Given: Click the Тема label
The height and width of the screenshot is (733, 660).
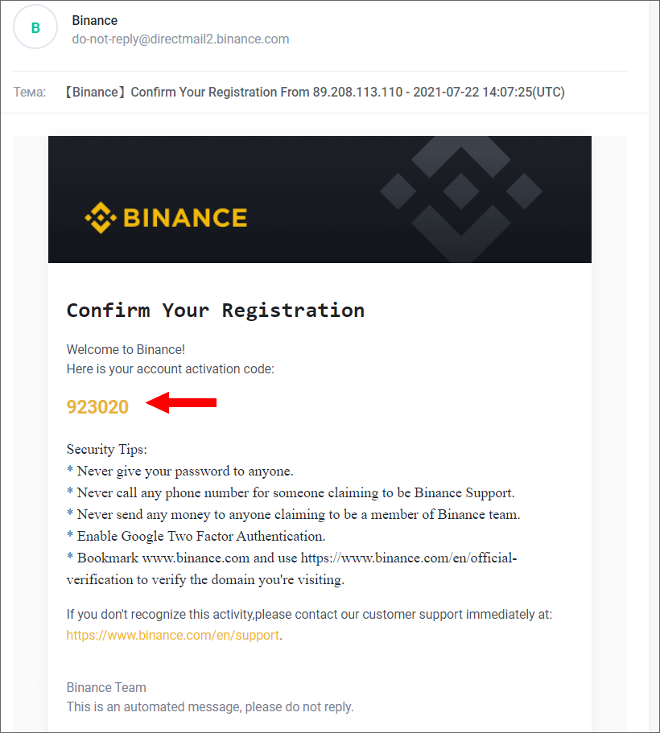Looking at the screenshot, I should point(30,92).
